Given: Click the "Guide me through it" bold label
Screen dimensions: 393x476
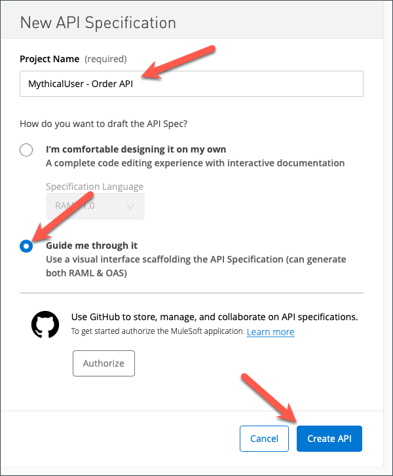Looking at the screenshot, I should 92,246.
